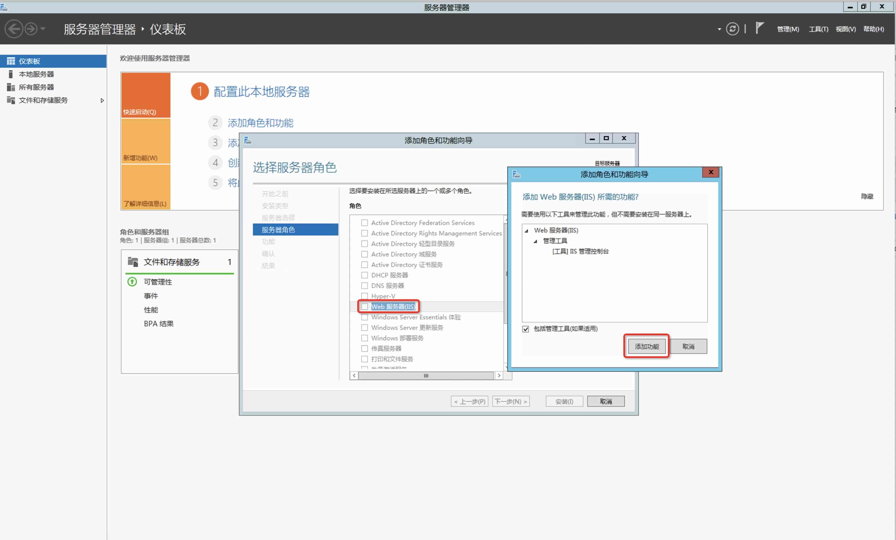Image resolution: width=896 pixels, height=540 pixels.
Task: Click the forward navigation arrow
Action: click(x=31, y=29)
